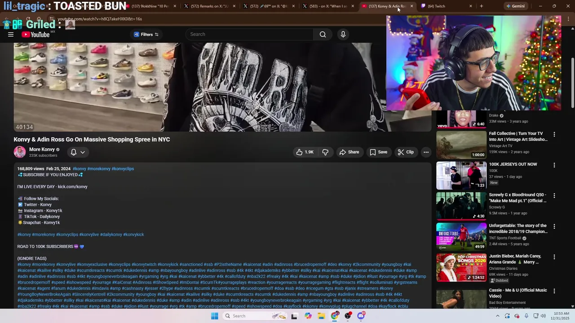Open the YouTube hamburger guide menu
Image resolution: width=575 pixels, height=323 pixels.
[x=11, y=35]
